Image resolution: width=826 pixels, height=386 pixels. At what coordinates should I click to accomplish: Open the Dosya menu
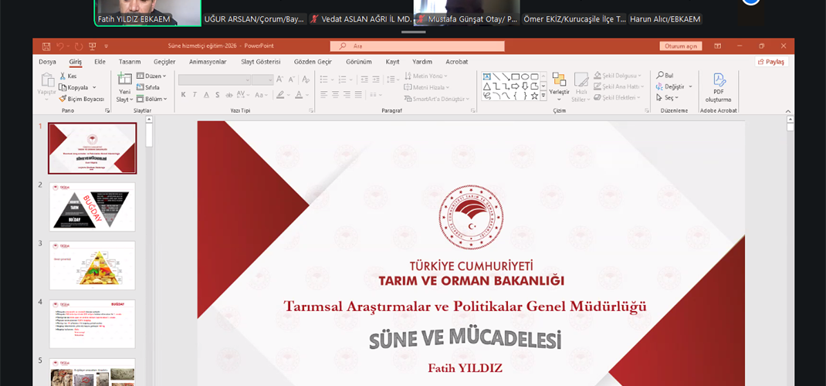point(47,62)
